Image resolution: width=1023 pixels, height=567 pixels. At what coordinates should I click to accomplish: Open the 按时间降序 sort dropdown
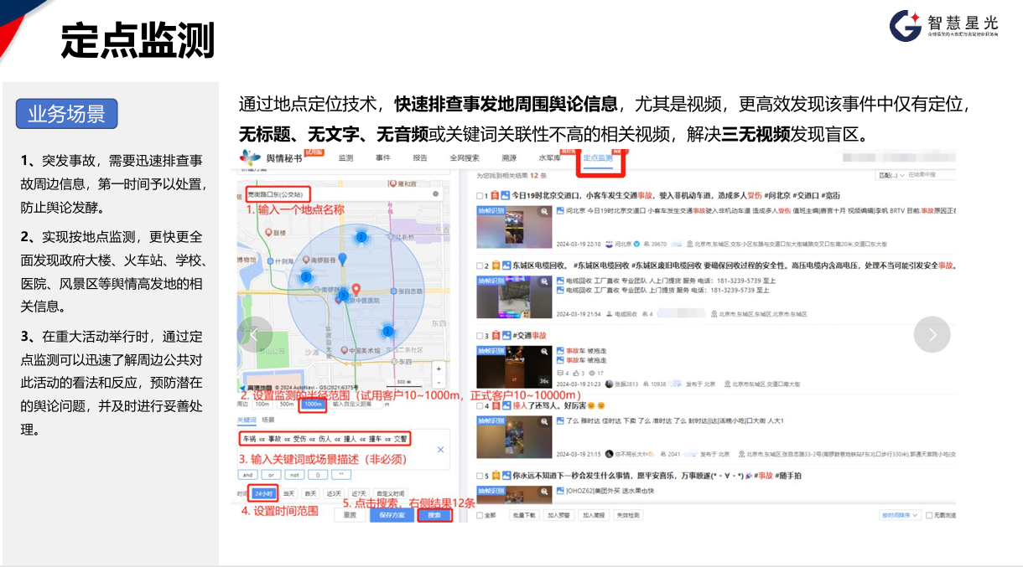(898, 515)
